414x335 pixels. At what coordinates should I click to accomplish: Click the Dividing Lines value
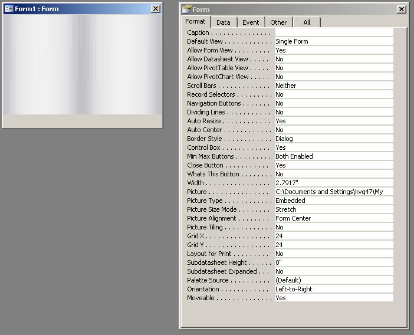coord(334,112)
